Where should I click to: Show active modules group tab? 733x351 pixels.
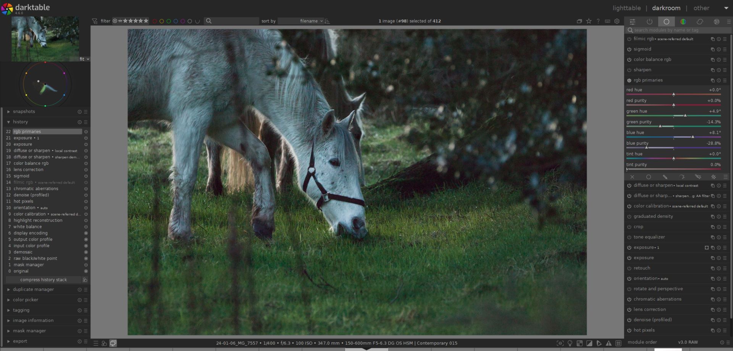(649, 22)
